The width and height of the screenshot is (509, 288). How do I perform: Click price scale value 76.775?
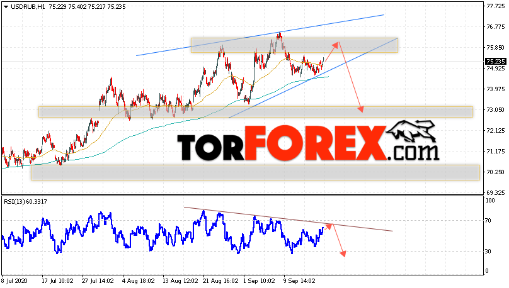pos(495,27)
